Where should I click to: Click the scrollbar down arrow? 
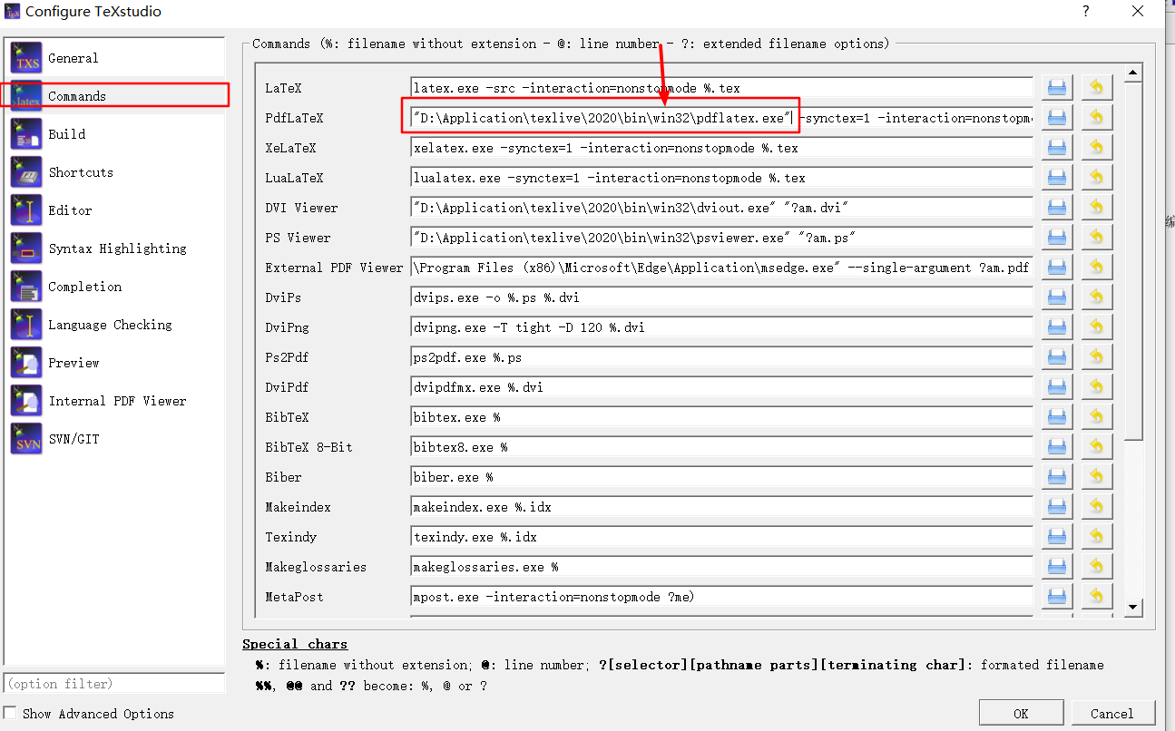(x=1132, y=606)
